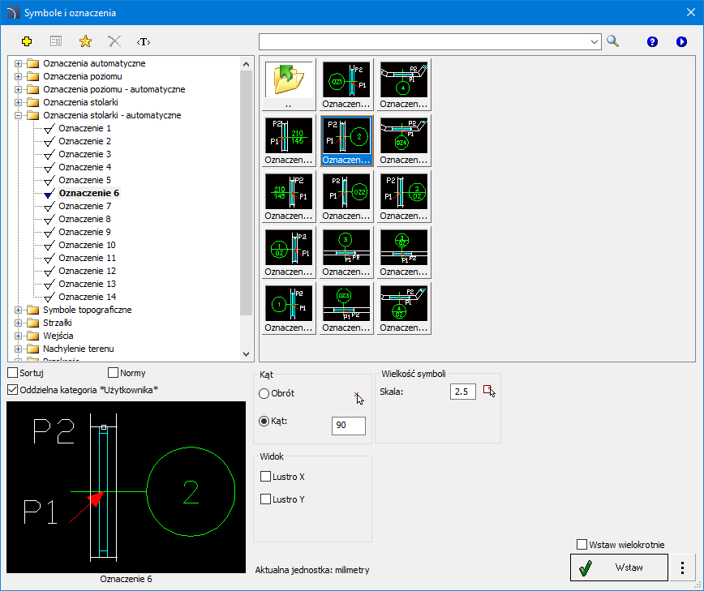Click the blue arrow icon at top right

[x=681, y=41]
